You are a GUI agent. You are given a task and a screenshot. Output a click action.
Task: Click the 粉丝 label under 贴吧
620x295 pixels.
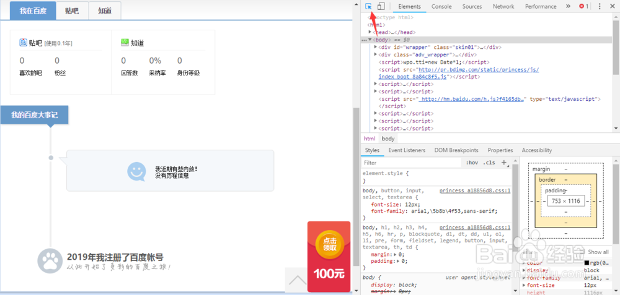[x=60, y=73]
